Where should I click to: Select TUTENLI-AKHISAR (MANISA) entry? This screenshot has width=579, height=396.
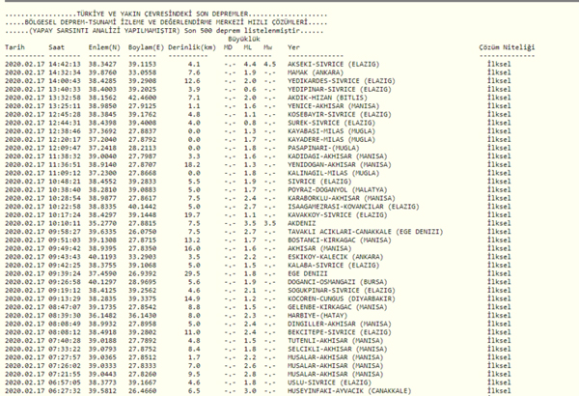click(335, 341)
